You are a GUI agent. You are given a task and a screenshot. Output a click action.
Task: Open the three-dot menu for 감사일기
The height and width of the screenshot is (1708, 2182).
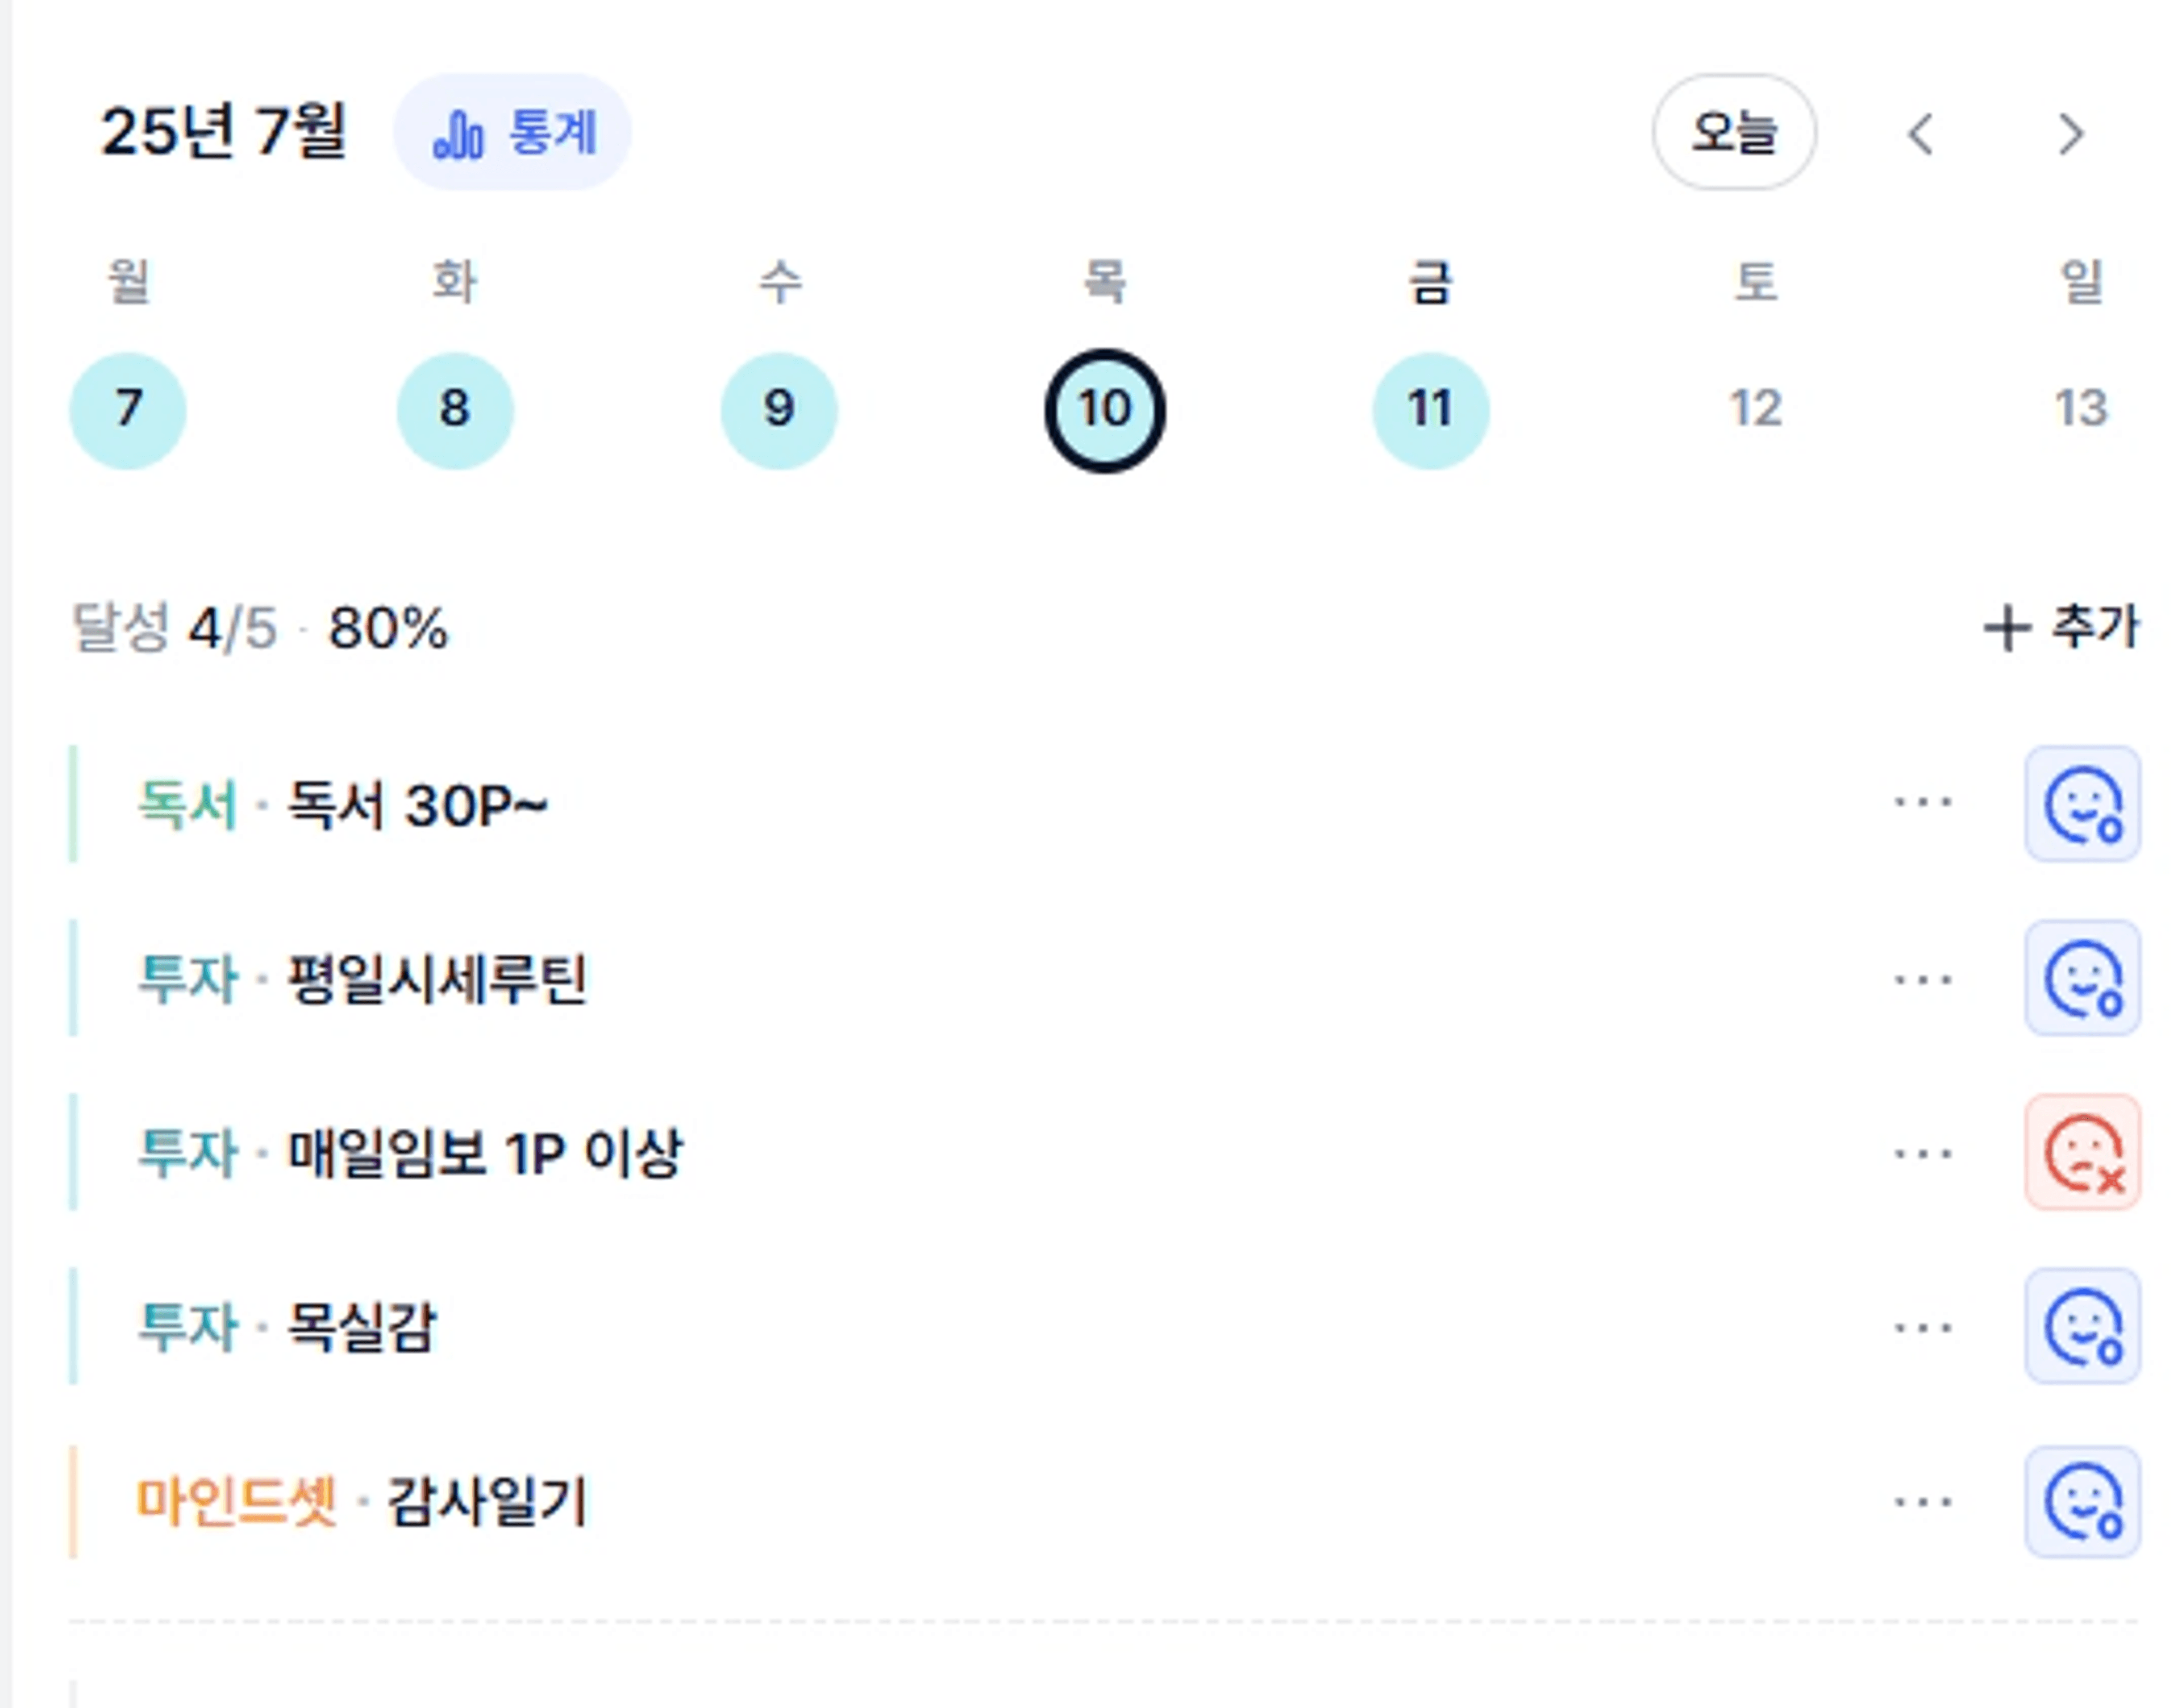coord(1923,1501)
